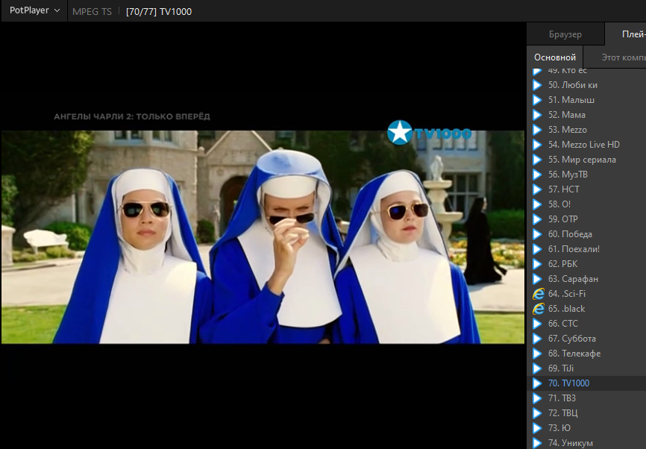Click Internet Explorer icon beside .Sci-Fi
Screen dimensions: 646x449
(538, 294)
